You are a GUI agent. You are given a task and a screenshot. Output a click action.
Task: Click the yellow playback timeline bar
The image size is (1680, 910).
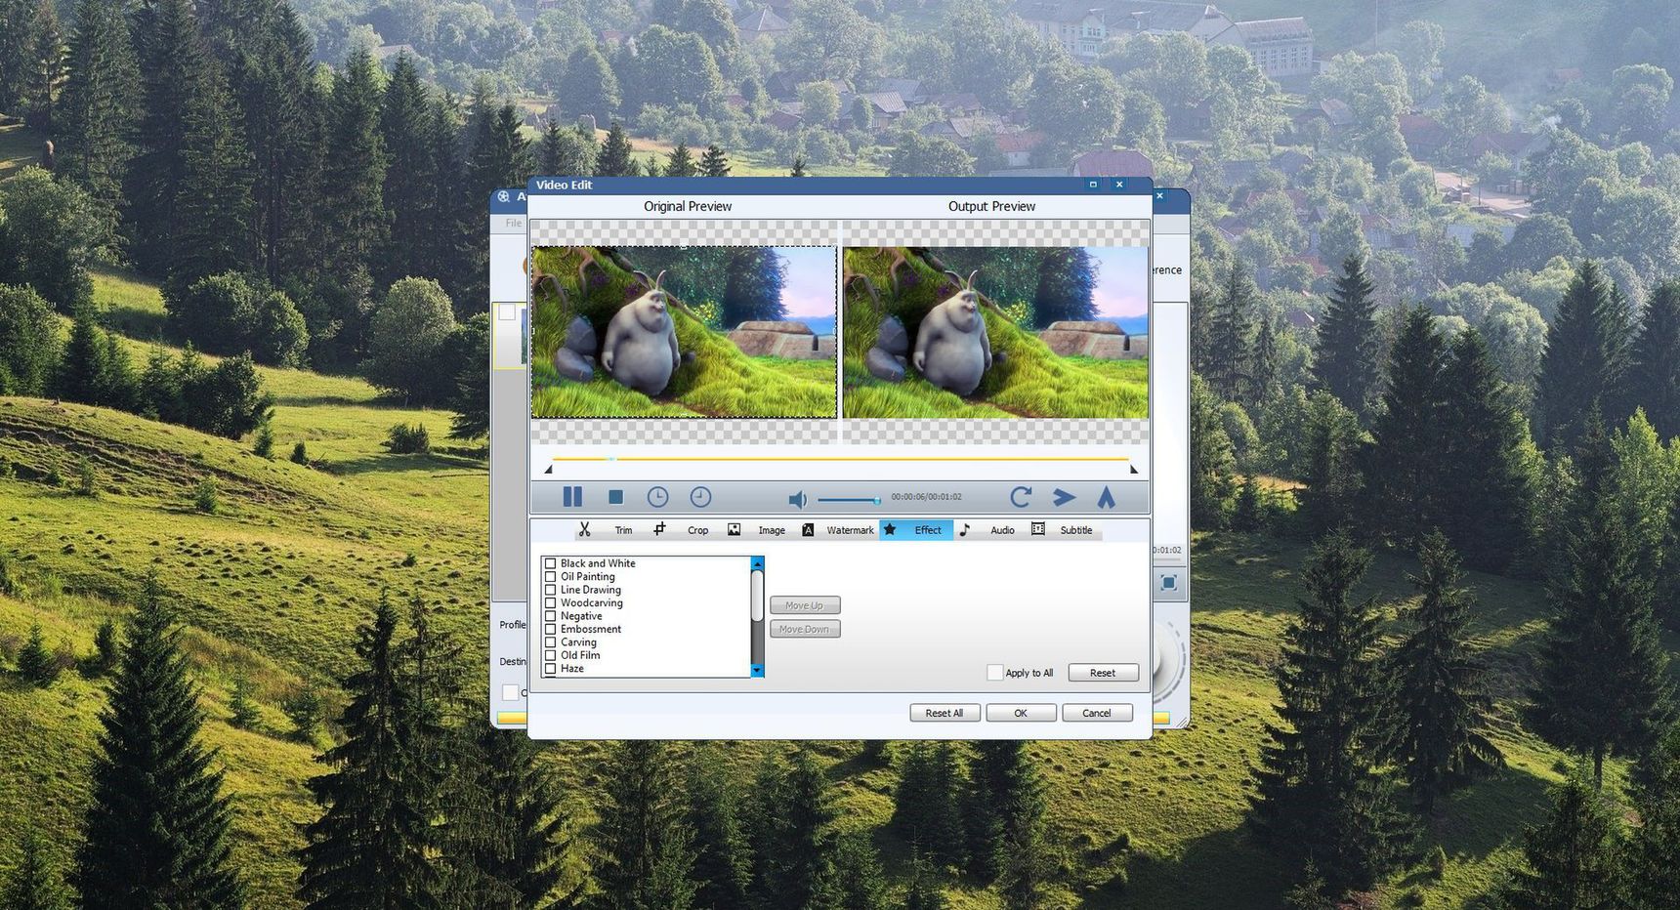click(x=841, y=458)
